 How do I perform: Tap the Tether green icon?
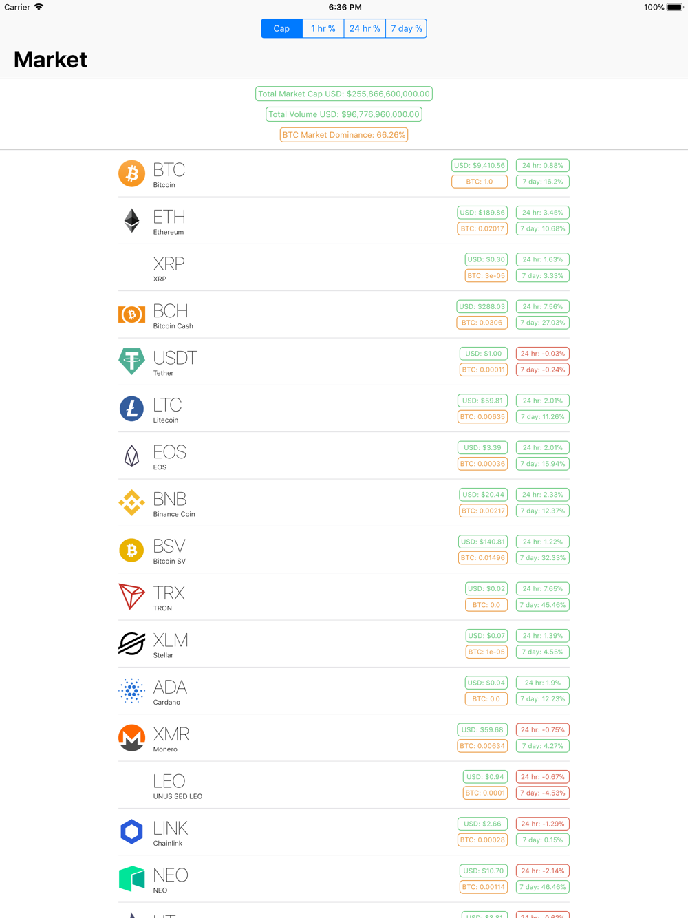pyautogui.click(x=131, y=361)
